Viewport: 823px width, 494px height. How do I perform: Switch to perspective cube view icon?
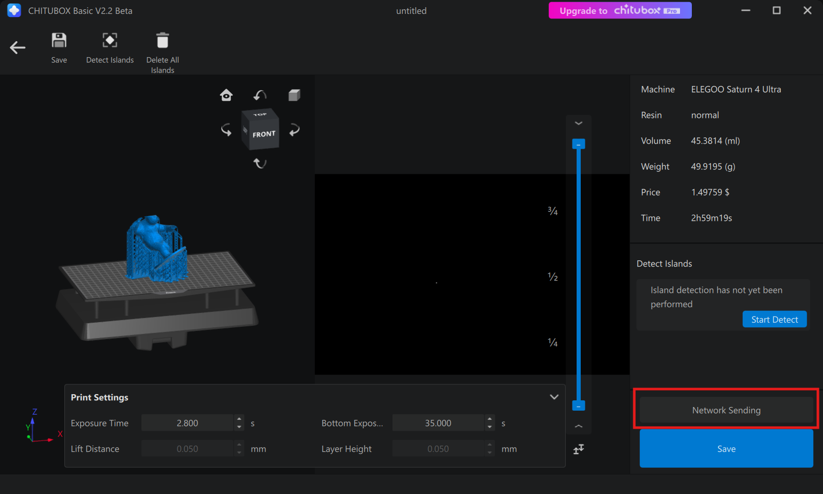click(x=294, y=95)
